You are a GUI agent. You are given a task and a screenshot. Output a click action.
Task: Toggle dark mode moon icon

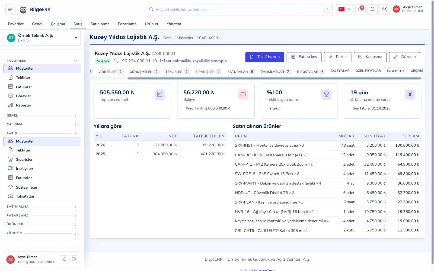(384, 9)
